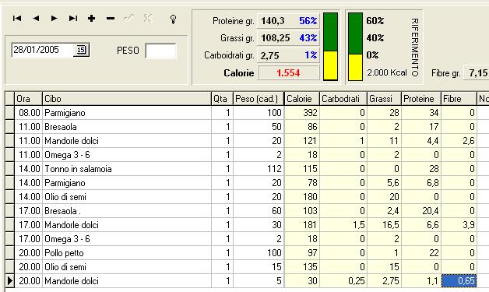Click calorie value 97 for Pollo petto
Viewport: 489px width, 292px height.
302,253
